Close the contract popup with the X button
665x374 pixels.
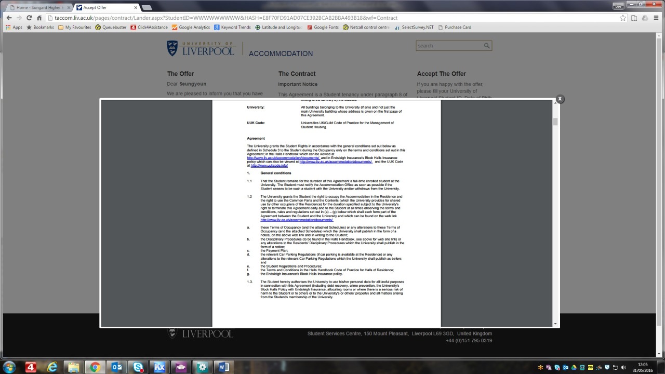(560, 99)
